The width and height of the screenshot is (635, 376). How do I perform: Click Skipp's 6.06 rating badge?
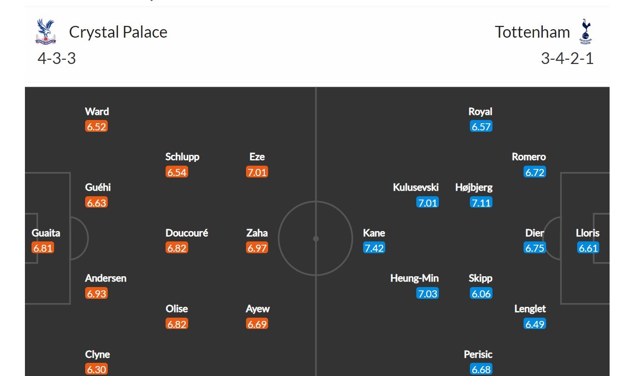click(481, 294)
